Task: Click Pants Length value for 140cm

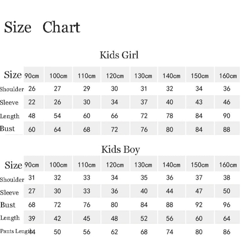Action: point(169,232)
